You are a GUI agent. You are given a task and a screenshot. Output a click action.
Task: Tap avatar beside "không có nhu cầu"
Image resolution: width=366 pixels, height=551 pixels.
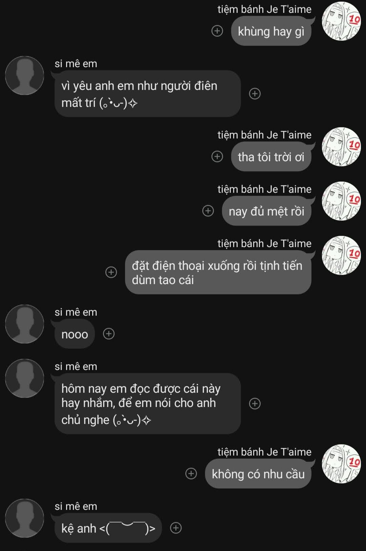click(x=341, y=464)
